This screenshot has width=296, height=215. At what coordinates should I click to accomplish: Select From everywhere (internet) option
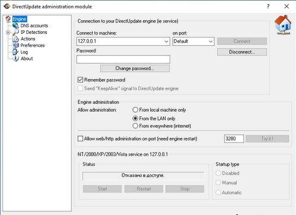135,126
